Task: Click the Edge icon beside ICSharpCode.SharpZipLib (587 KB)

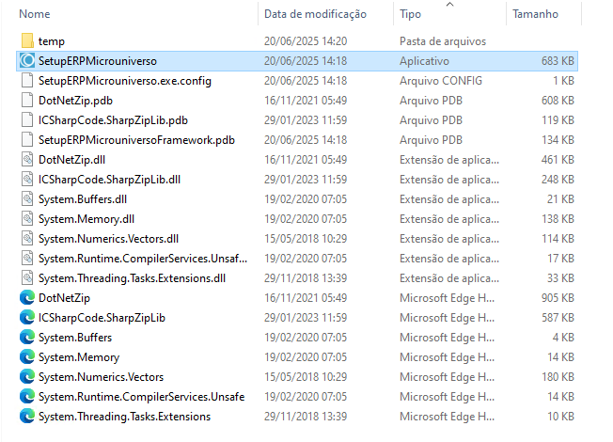Action: click(27, 317)
